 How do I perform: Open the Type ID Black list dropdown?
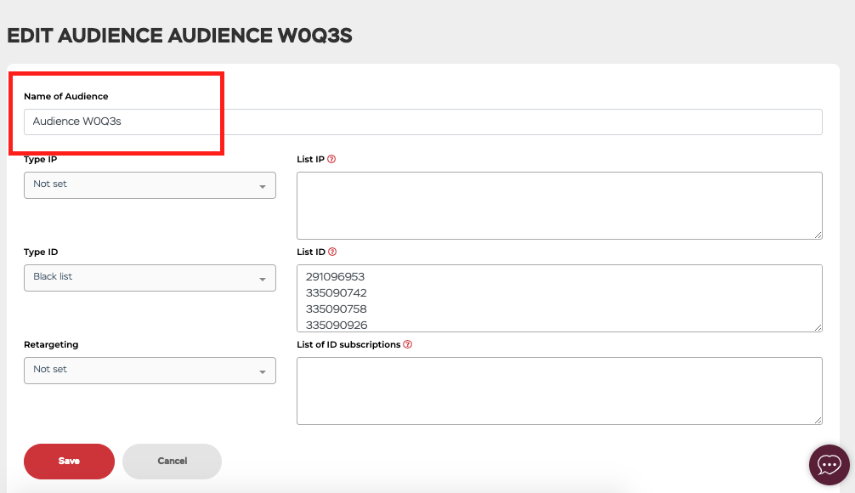coord(150,278)
